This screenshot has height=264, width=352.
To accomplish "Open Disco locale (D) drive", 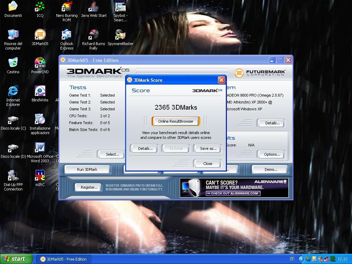I will coord(13,151).
